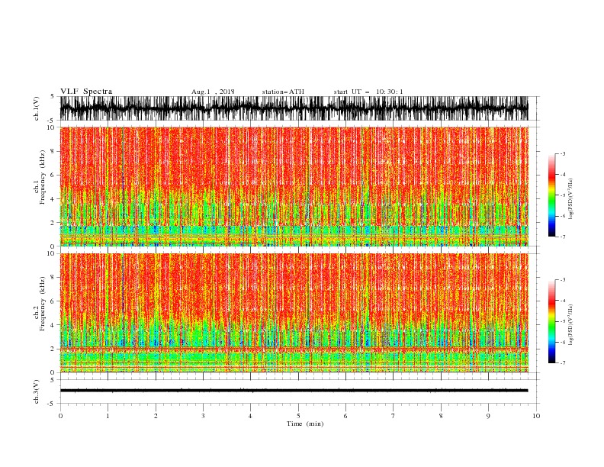Click time axis tick label '5'
Screen dimensions: 604x467
click(298, 416)
